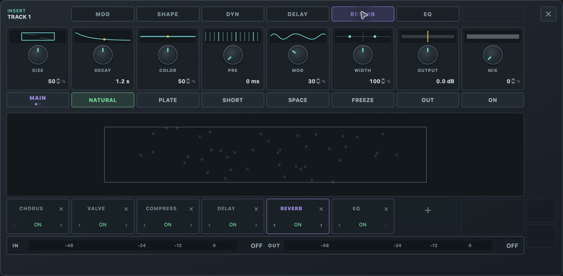The width and height of the screenshot is (563, 276).
Task: Move DELAY slot right with chevron
Action: [256, 225]
